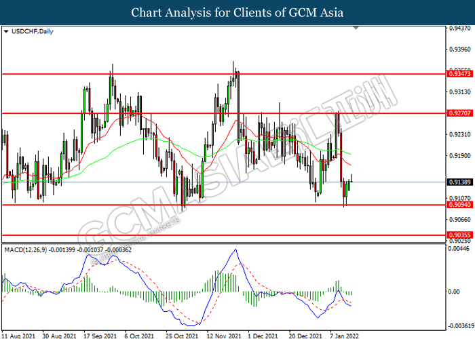Click the 20 Dec 2021 date label

[x=305, y=336]
